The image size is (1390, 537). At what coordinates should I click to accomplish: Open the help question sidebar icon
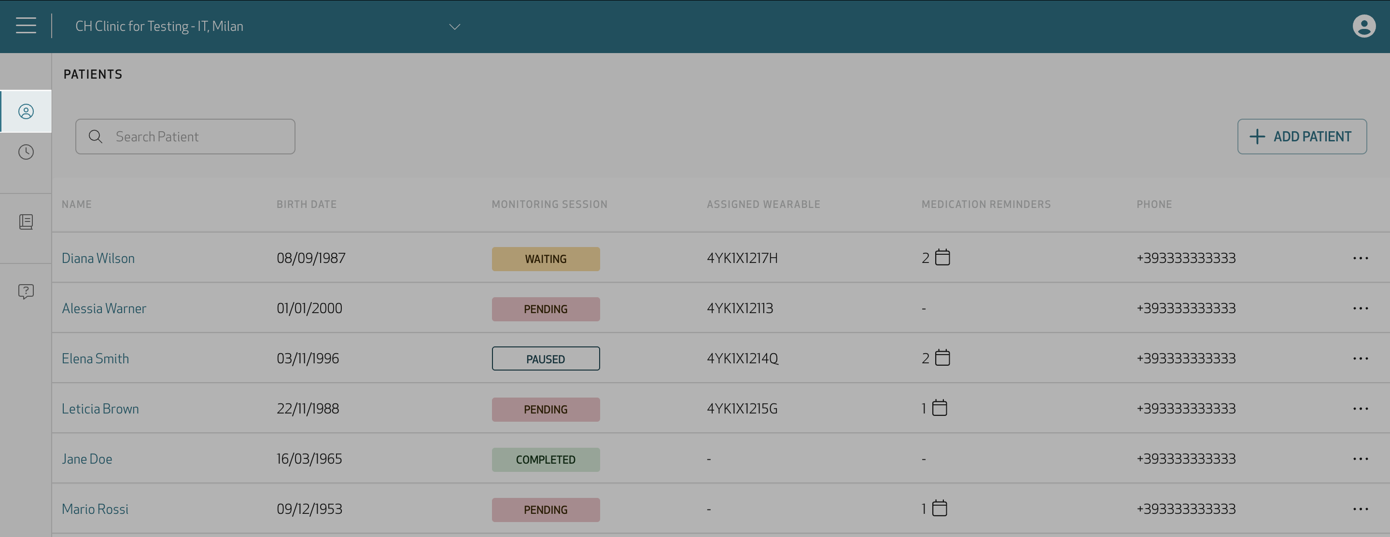26,292
